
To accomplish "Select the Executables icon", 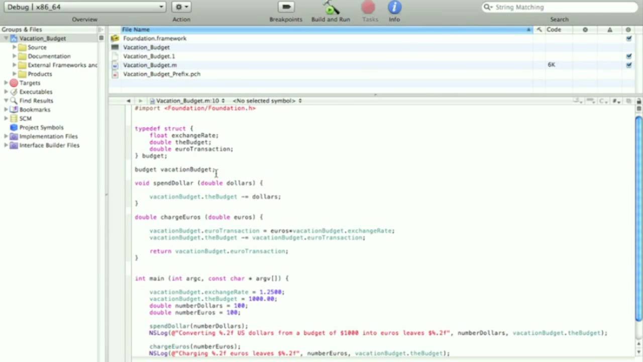I will 14,92.
